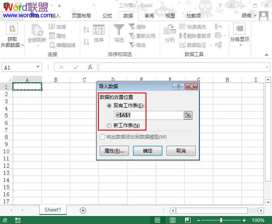Screen dimensions: 272x224
Task: Click the Connections ribbon button
Action: click(58, 27)
